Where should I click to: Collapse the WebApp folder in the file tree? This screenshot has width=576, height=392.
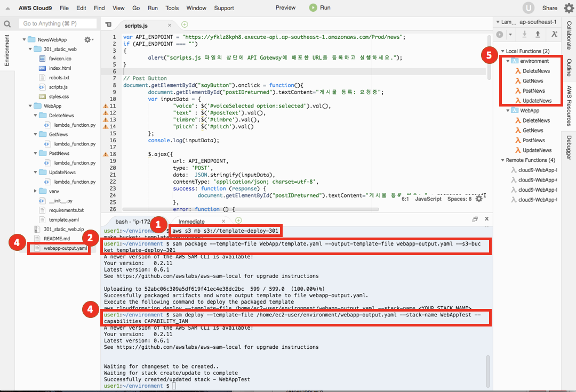[30, 106]
